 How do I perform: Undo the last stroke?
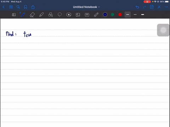137,7
